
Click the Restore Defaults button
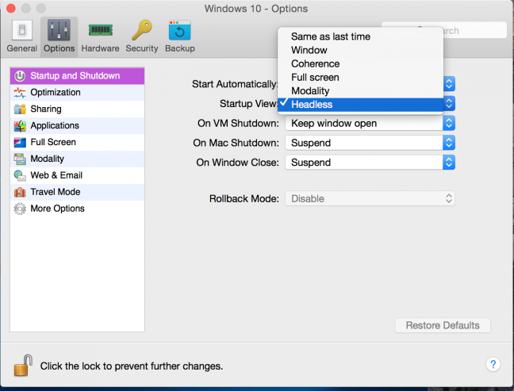tap(443, 325)
